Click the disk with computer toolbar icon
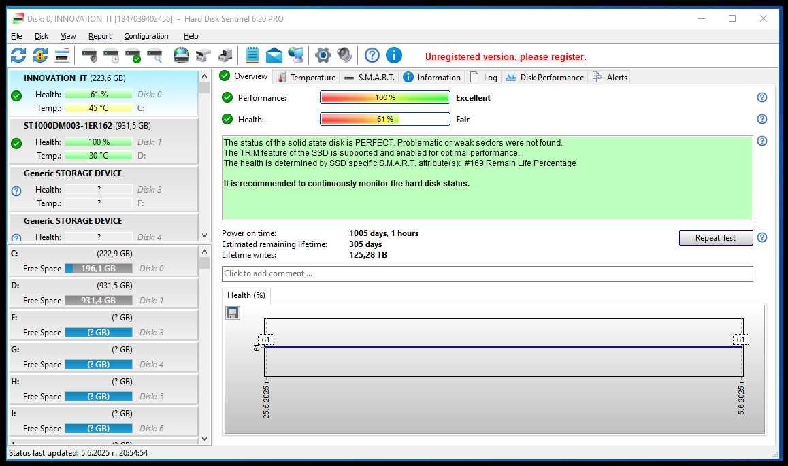 225,55
